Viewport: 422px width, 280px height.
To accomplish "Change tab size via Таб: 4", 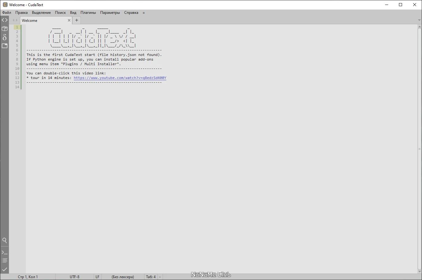I will (x=151, y=277).
